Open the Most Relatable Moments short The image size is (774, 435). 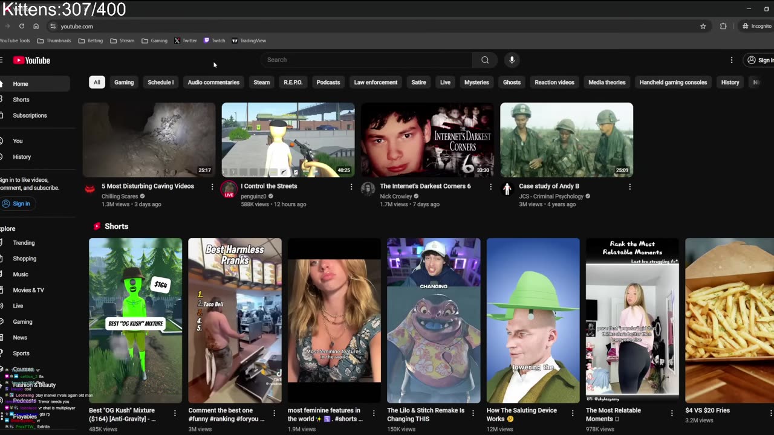pyautogui.click(x=633, y=320)
